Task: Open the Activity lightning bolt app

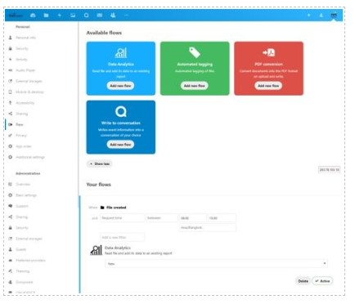Action: tap(60, 16)
